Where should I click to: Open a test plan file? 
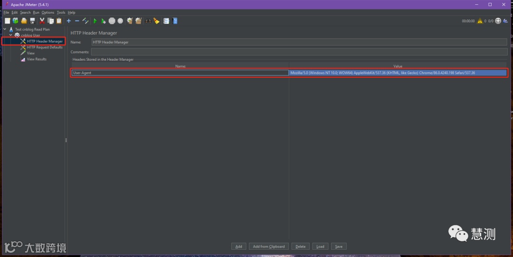click(24, 21)
